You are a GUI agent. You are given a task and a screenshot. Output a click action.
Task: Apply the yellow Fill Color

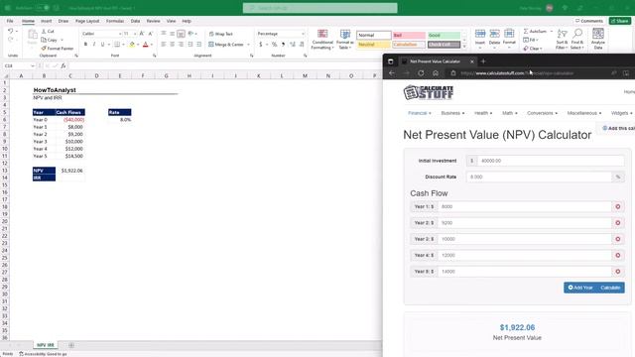(x=132, y=44)
